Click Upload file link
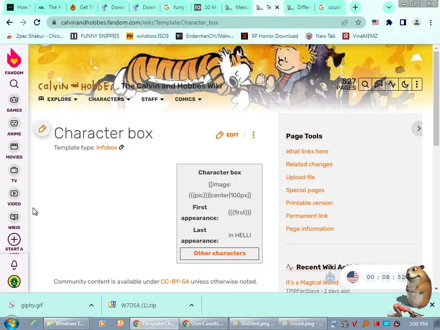 point(300,177)
